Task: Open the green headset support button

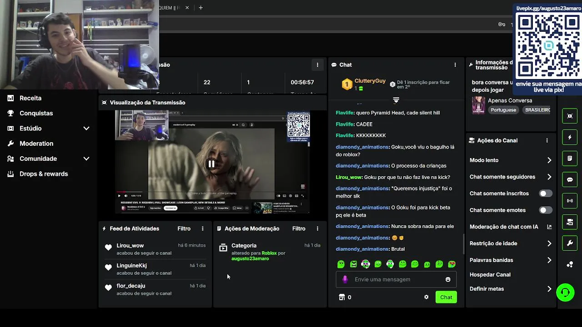Action: pos(565,292)
